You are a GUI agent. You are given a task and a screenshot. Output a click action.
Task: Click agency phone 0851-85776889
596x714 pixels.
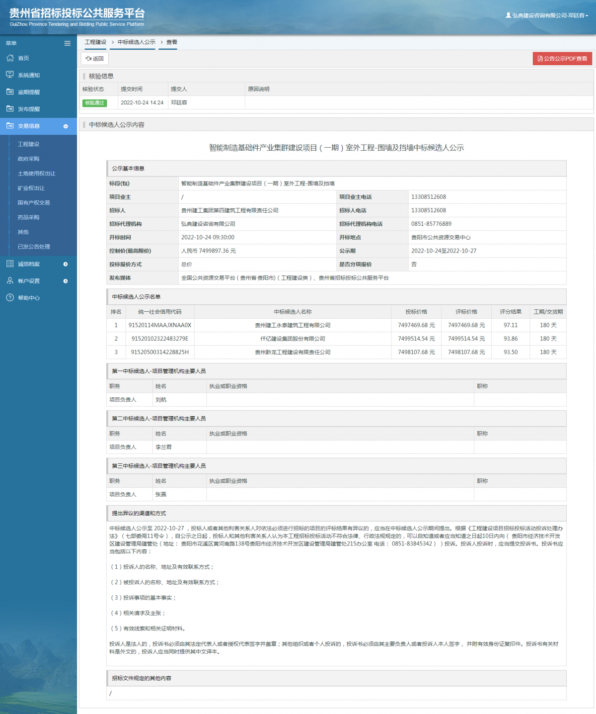click(431, 224)
